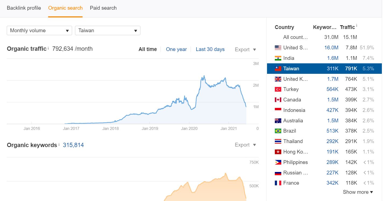Open the Monthly volume dropdown

[x=39, y=31]
